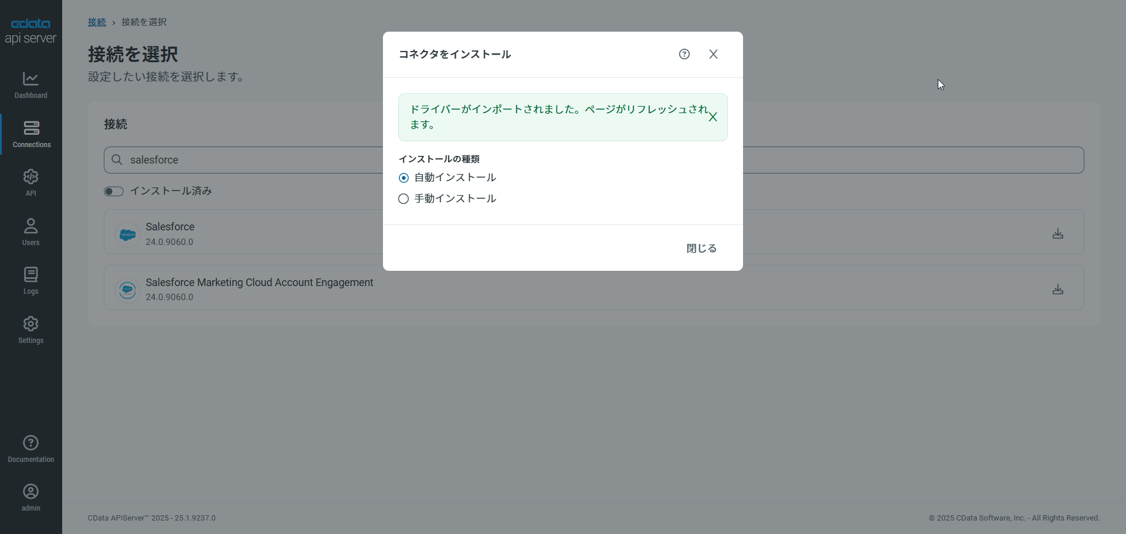Dismiss the green driver imported notification
Screen dimensions: 1126x534
point(713,117)
